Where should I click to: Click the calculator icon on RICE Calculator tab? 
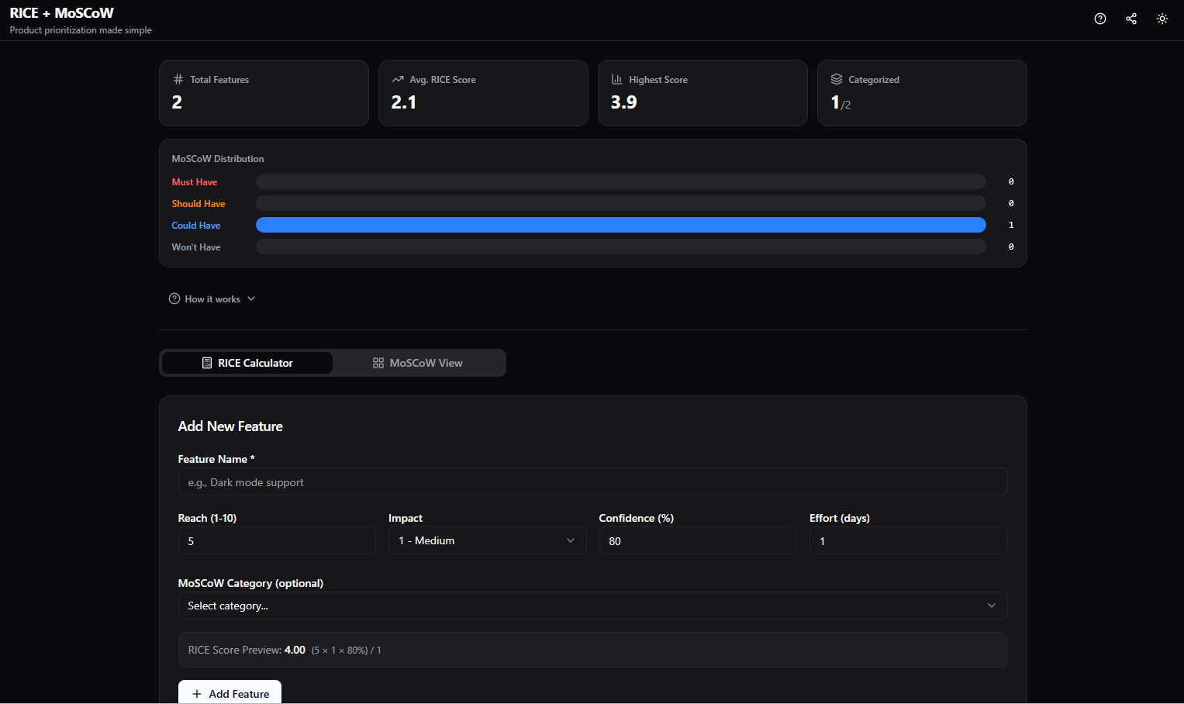[x=206, y=362]
